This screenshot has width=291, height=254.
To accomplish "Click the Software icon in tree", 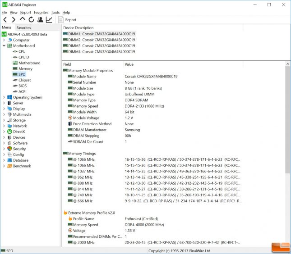I will coord(9,143).
